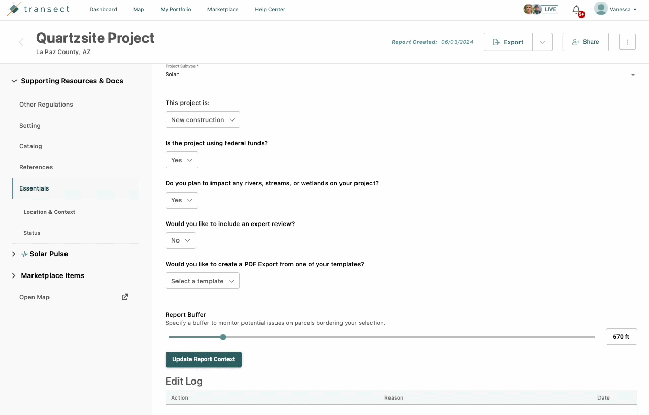Adjust the Report Buffer slider handle
This screenshot has width=649, height=415.
[223, 337]
